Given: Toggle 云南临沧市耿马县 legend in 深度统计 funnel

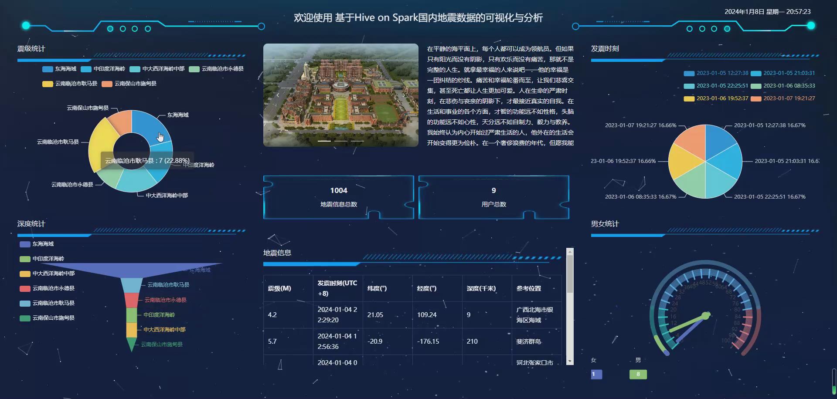Looking at the screenshot, I should [47, 303].
